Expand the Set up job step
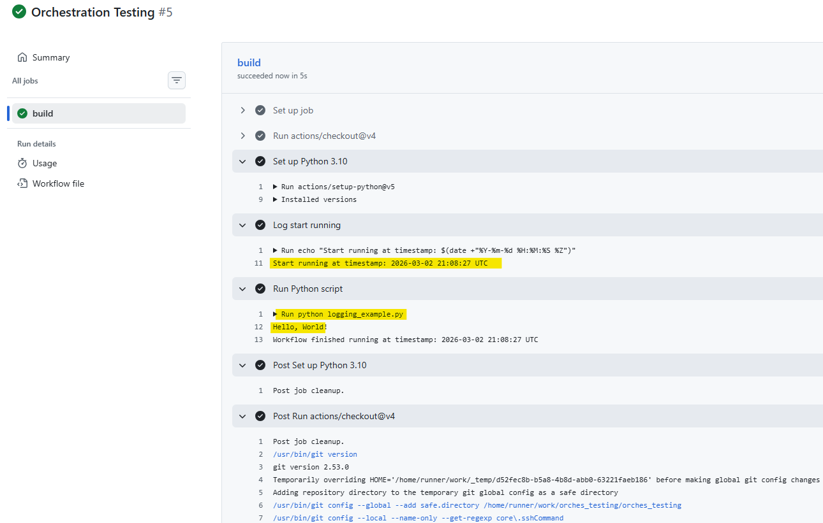Screen dimensions: 823x523 [242, 110]
